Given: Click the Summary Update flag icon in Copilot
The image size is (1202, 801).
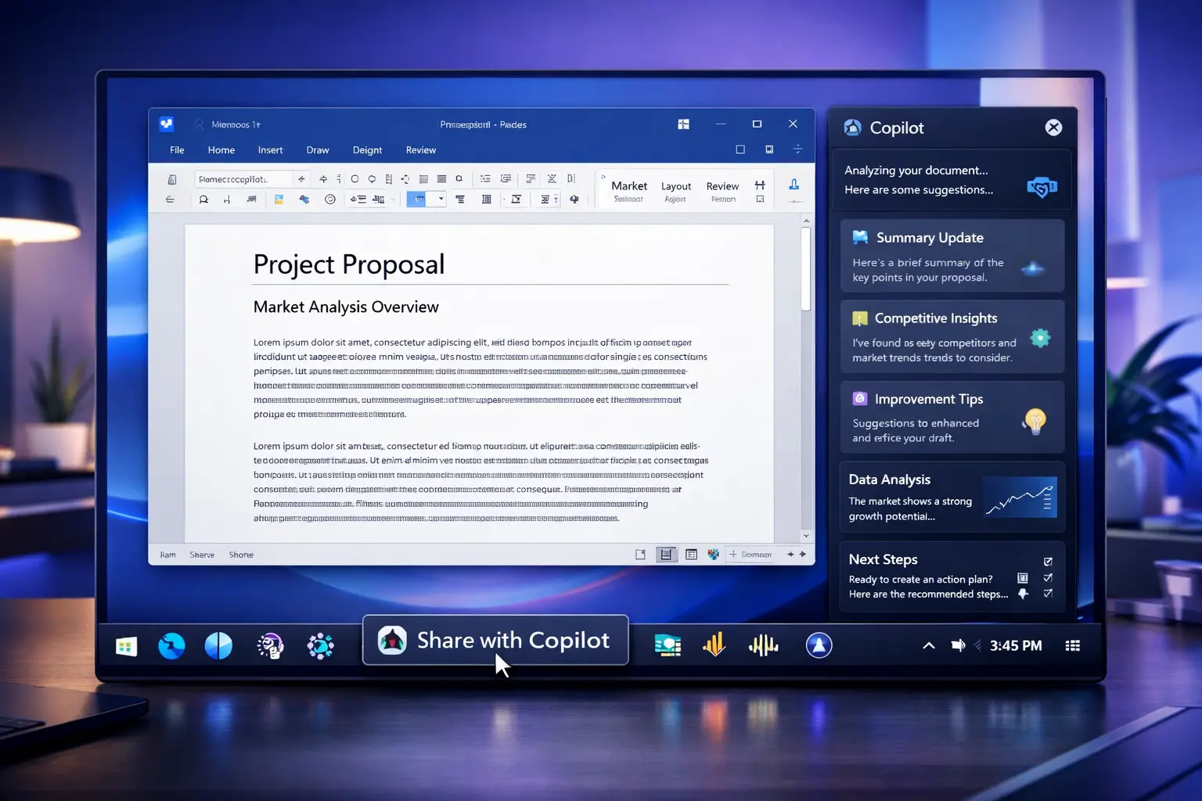Looking at the screenshot, I should 861,237.
